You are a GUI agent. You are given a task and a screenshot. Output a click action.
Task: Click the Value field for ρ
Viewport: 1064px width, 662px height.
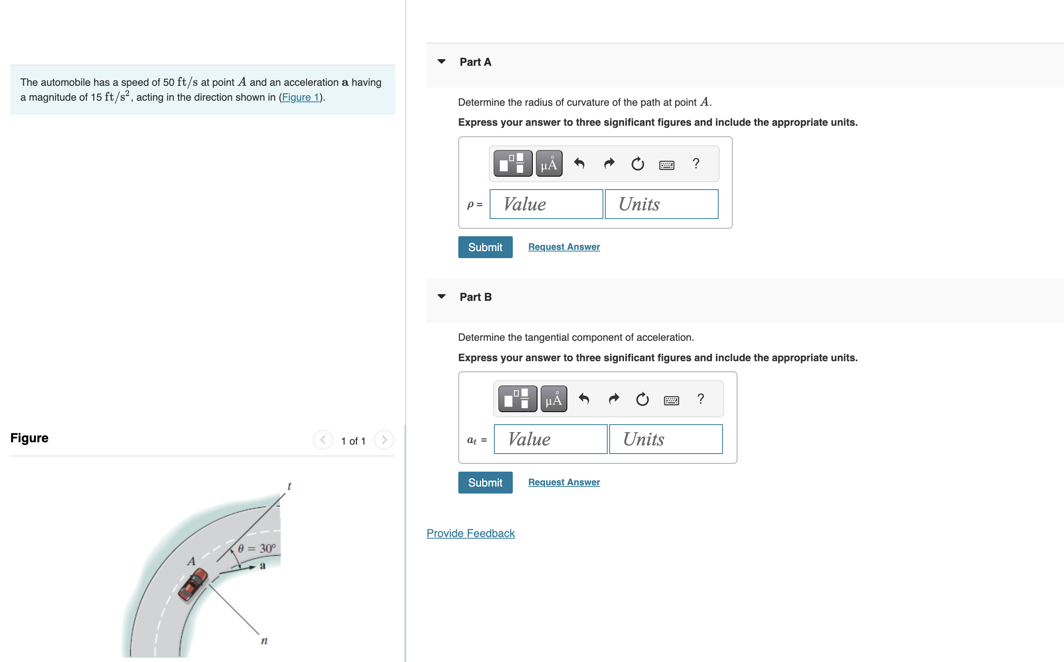pos(546,204)
